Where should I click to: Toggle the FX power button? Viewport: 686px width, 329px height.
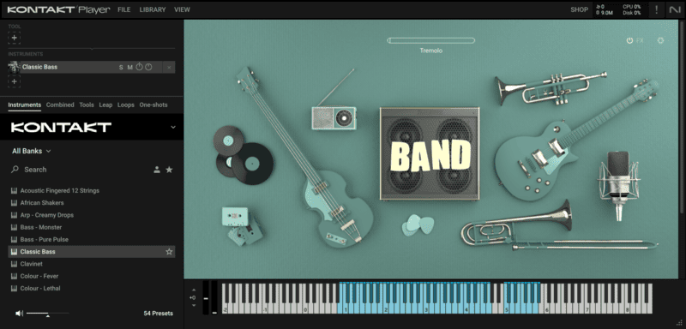629,40
